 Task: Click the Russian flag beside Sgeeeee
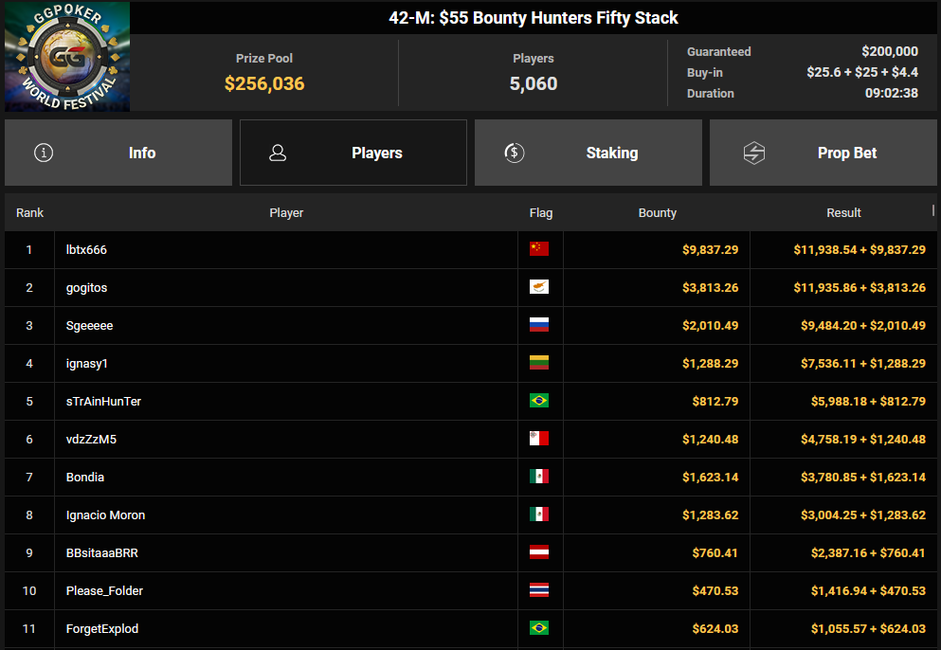pos(539,325)
